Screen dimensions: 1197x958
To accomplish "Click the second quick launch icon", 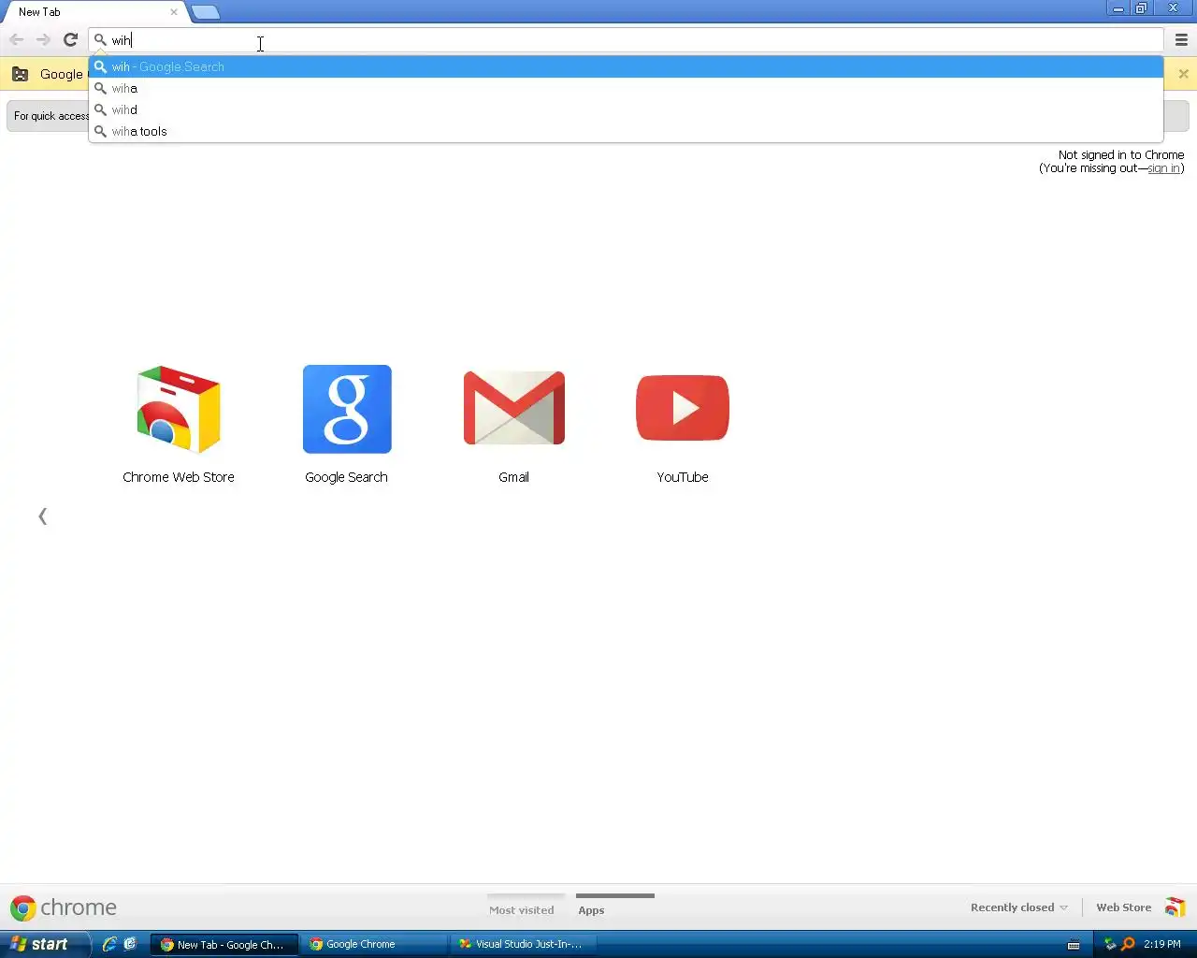I will (130, 944).
